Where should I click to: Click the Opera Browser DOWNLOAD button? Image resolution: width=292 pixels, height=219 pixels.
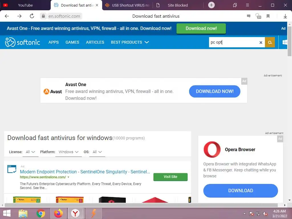coord(241,191)
